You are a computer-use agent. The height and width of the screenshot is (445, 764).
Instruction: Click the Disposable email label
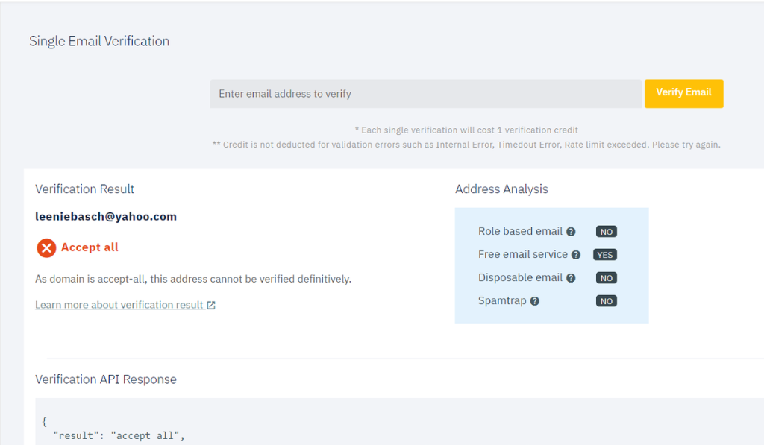click(x=520, y=277)
